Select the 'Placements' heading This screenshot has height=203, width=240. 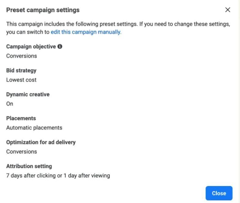(21, 118)
